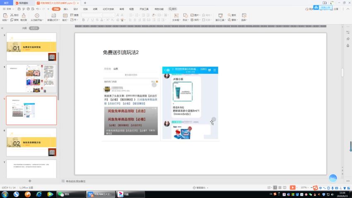352x198 pixels.
Task: Open the font size combo box
Action: click(x=109, y=15)
